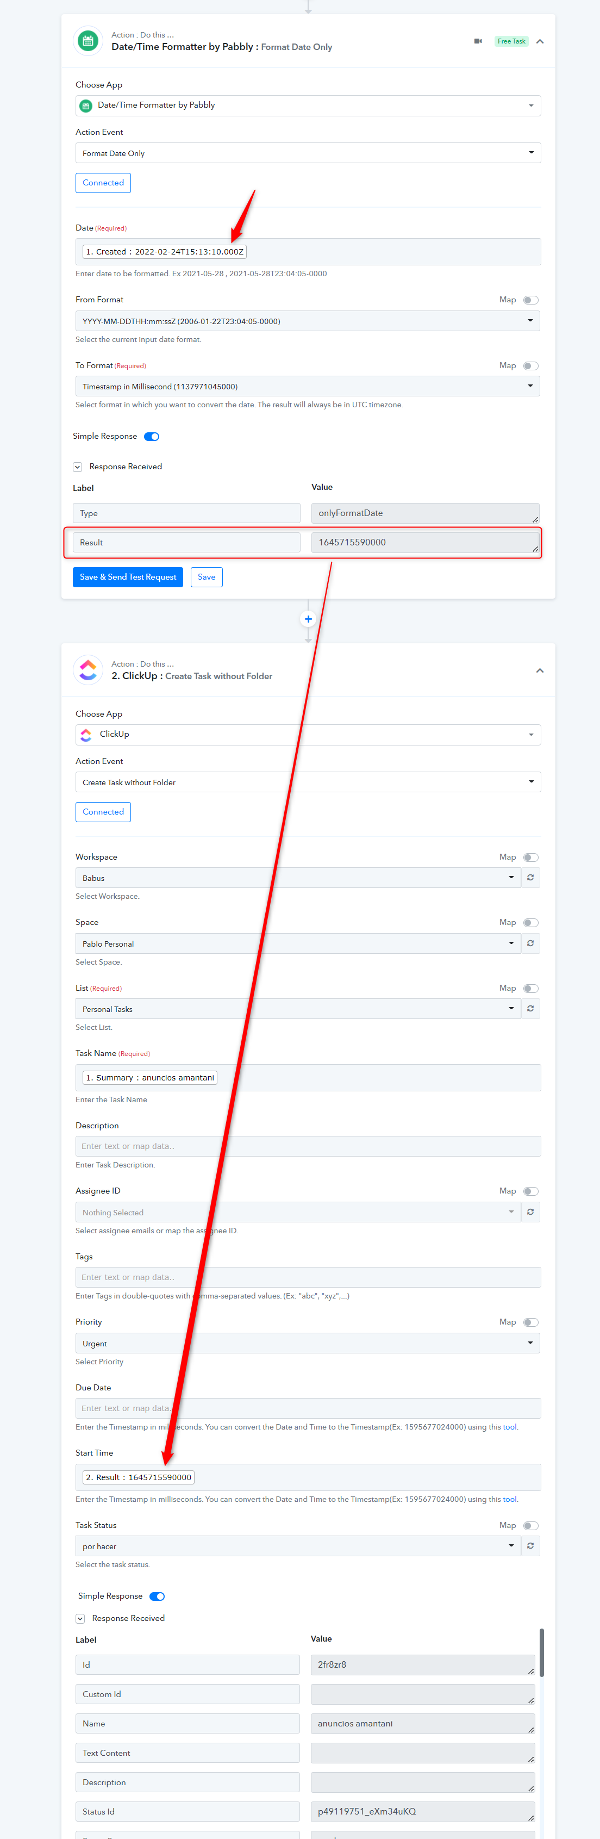
Task: Toggle Simple Response in formatter step
Action: 152,436
